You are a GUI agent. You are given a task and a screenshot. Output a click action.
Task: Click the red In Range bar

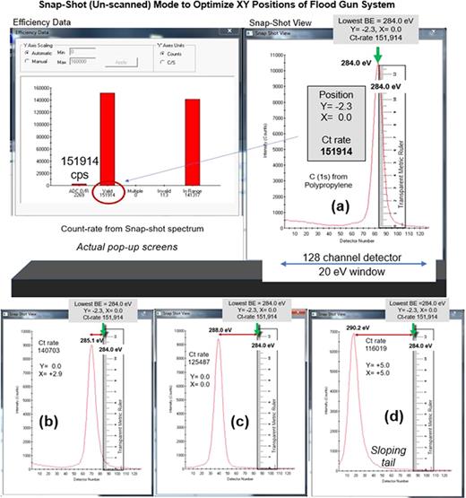(x=193, y=143)
